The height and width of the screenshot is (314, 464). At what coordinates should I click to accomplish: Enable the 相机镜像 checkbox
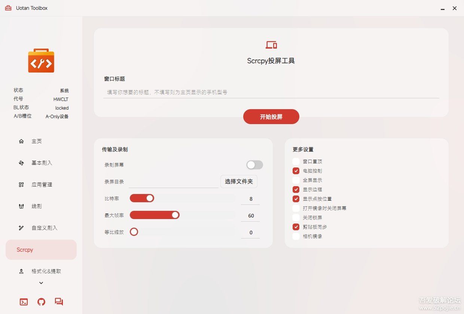click(x=296, y=236)
